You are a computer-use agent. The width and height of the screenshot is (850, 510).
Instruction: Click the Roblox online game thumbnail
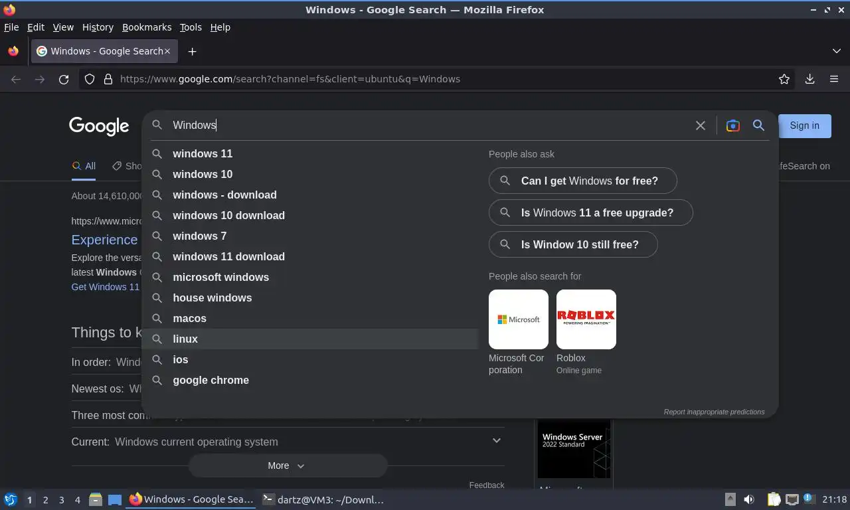586,319
